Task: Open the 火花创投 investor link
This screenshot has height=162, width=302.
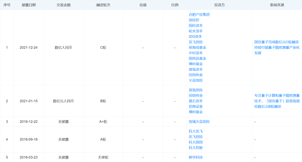Action: [x=196, y=80]
